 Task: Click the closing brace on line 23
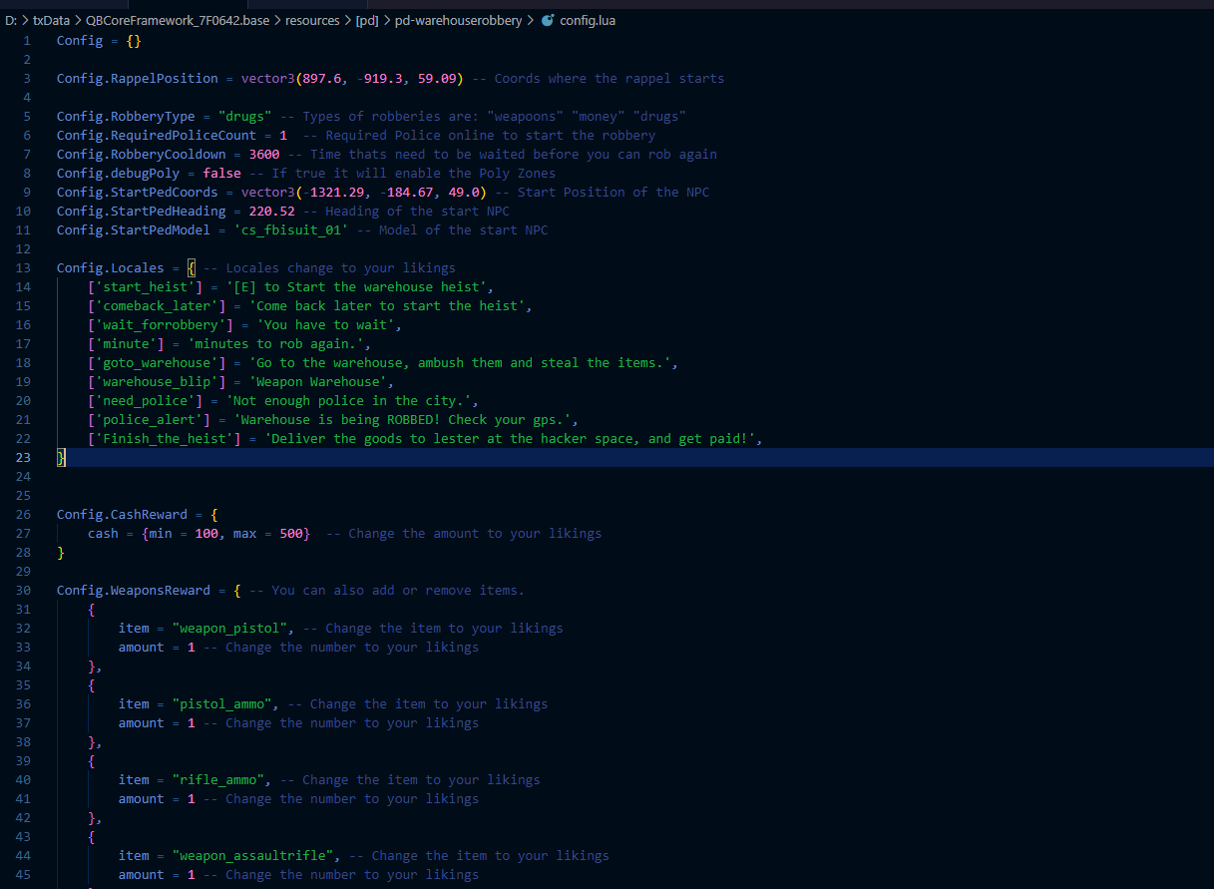click(61, 457)
